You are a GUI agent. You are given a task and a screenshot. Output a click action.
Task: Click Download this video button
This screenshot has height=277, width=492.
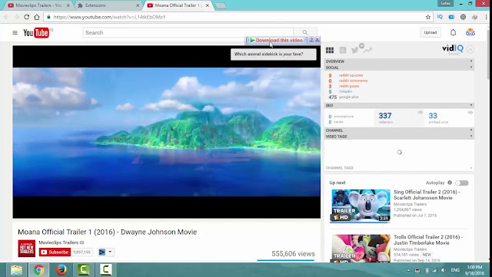277,40
